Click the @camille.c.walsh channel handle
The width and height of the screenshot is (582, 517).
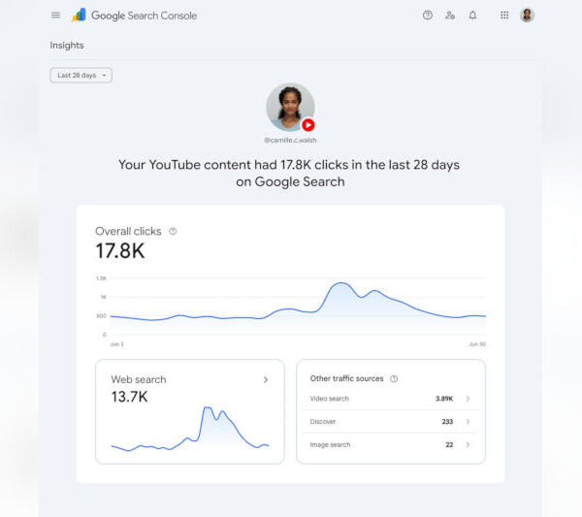click(290, 140)
